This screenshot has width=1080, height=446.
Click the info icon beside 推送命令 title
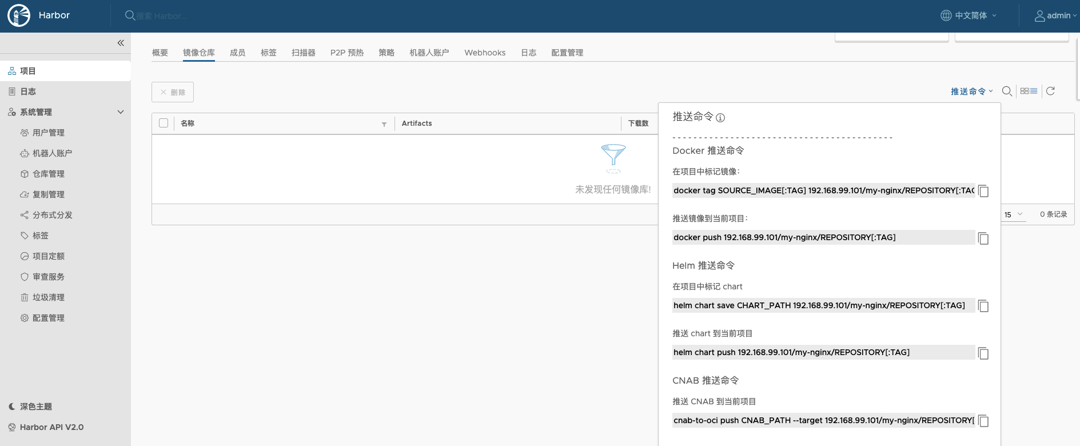tap(720, 118)
